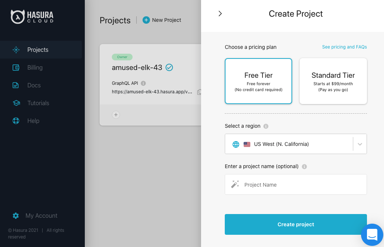
Task: Open the Intercom chat bubble
Action: [x=372, y=235]
